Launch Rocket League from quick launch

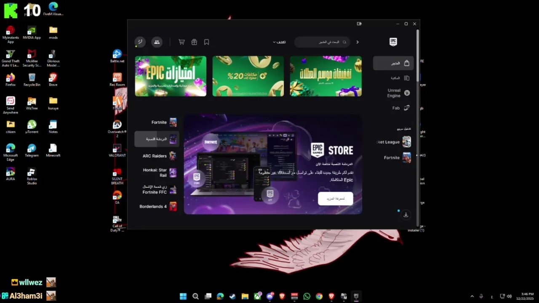pyautogui.click(x=394, y=142)
